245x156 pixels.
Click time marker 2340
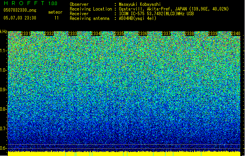pos(236,34)
